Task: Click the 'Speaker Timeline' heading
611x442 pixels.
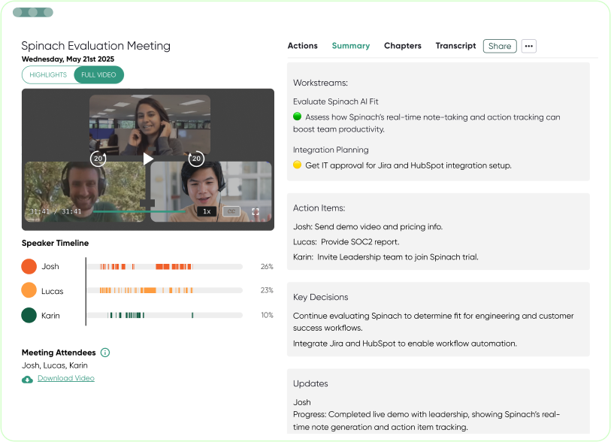Action: pyautogui.click(x=56, y=243)
